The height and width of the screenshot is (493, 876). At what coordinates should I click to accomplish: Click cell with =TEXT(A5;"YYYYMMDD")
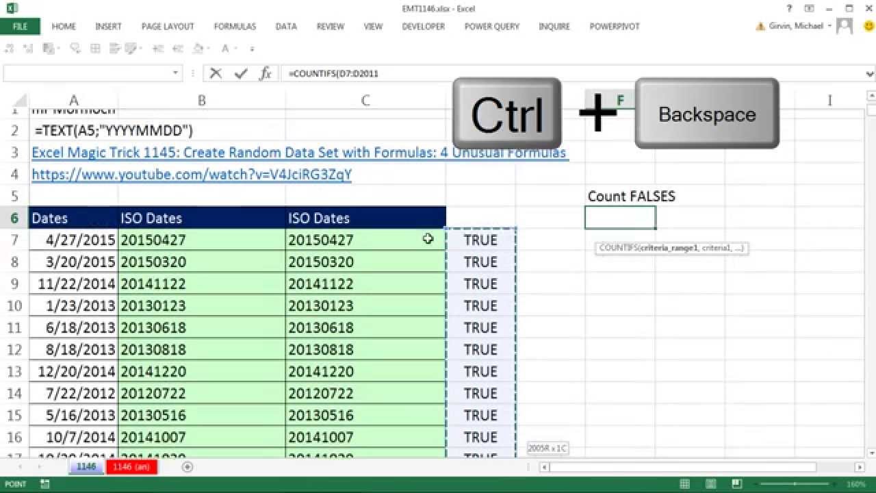[114, 130]
